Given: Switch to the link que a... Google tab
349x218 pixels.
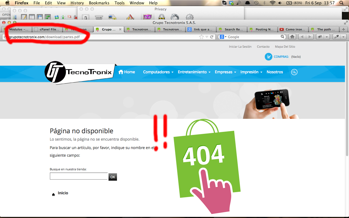Looking at the screenshot, I should click(x=201, y=29).
